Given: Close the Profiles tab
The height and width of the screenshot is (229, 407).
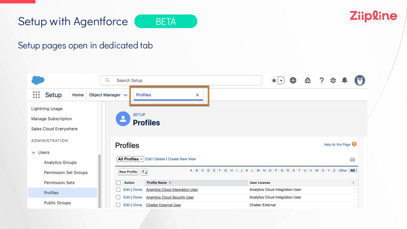Looking at the screenshot, I should pos(198,95).
